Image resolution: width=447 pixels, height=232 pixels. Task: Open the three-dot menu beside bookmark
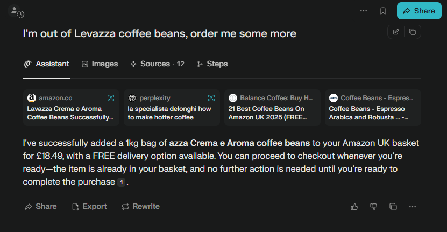(364, 11)
